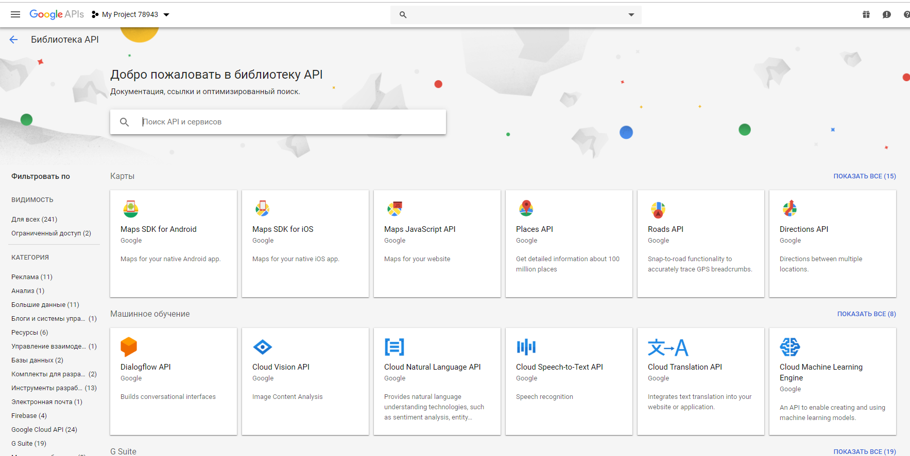Viewport: 910px width, 456px height.
Task: Open the Places API card title
Action: click(535, 229)
